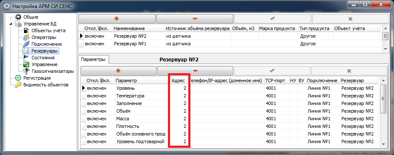This screenshot has width=394, height=155.
Task: Open Операторы via its people icon
Action: coord(26,37)
